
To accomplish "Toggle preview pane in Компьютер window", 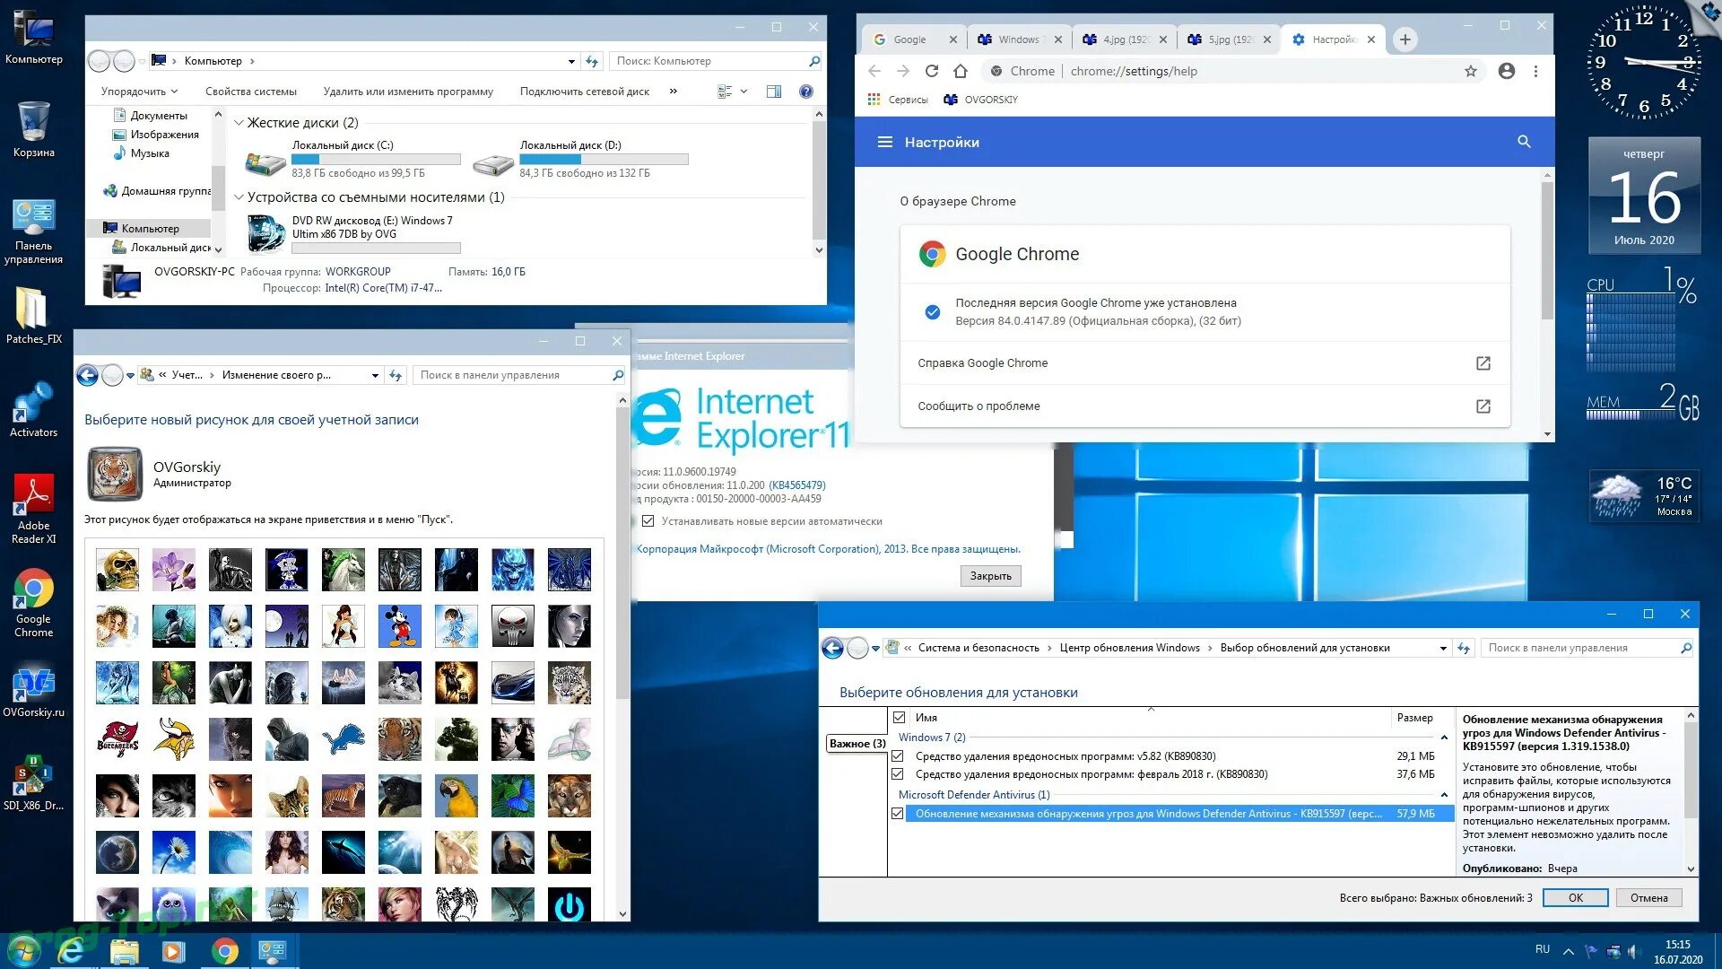I will (774, 92).
